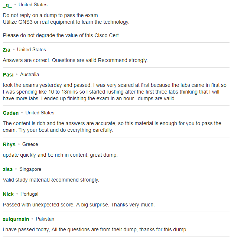The width and height of the screenshot is (231, 238).
Task: Open the Rhys reviewer name
Action: [x=9, y=144]
